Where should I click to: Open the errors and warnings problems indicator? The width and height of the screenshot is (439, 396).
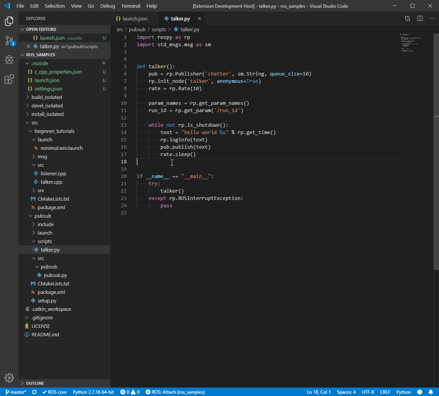click(x=130, y=392)
